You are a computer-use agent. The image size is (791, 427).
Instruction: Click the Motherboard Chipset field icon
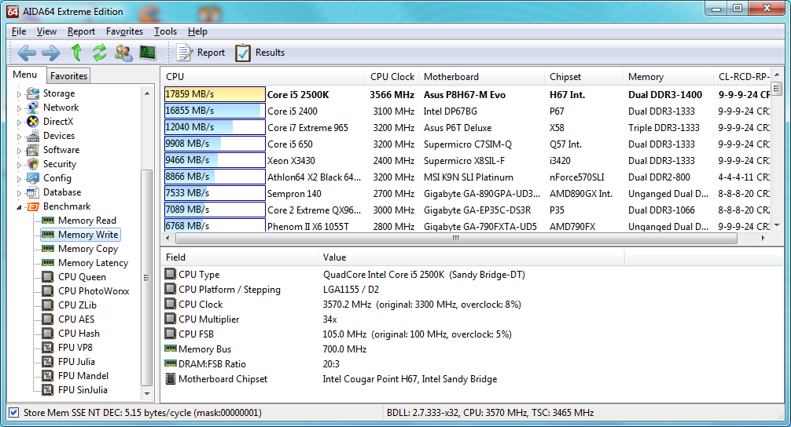point(171,378)
